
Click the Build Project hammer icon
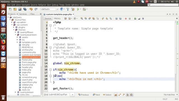point(68,9)
